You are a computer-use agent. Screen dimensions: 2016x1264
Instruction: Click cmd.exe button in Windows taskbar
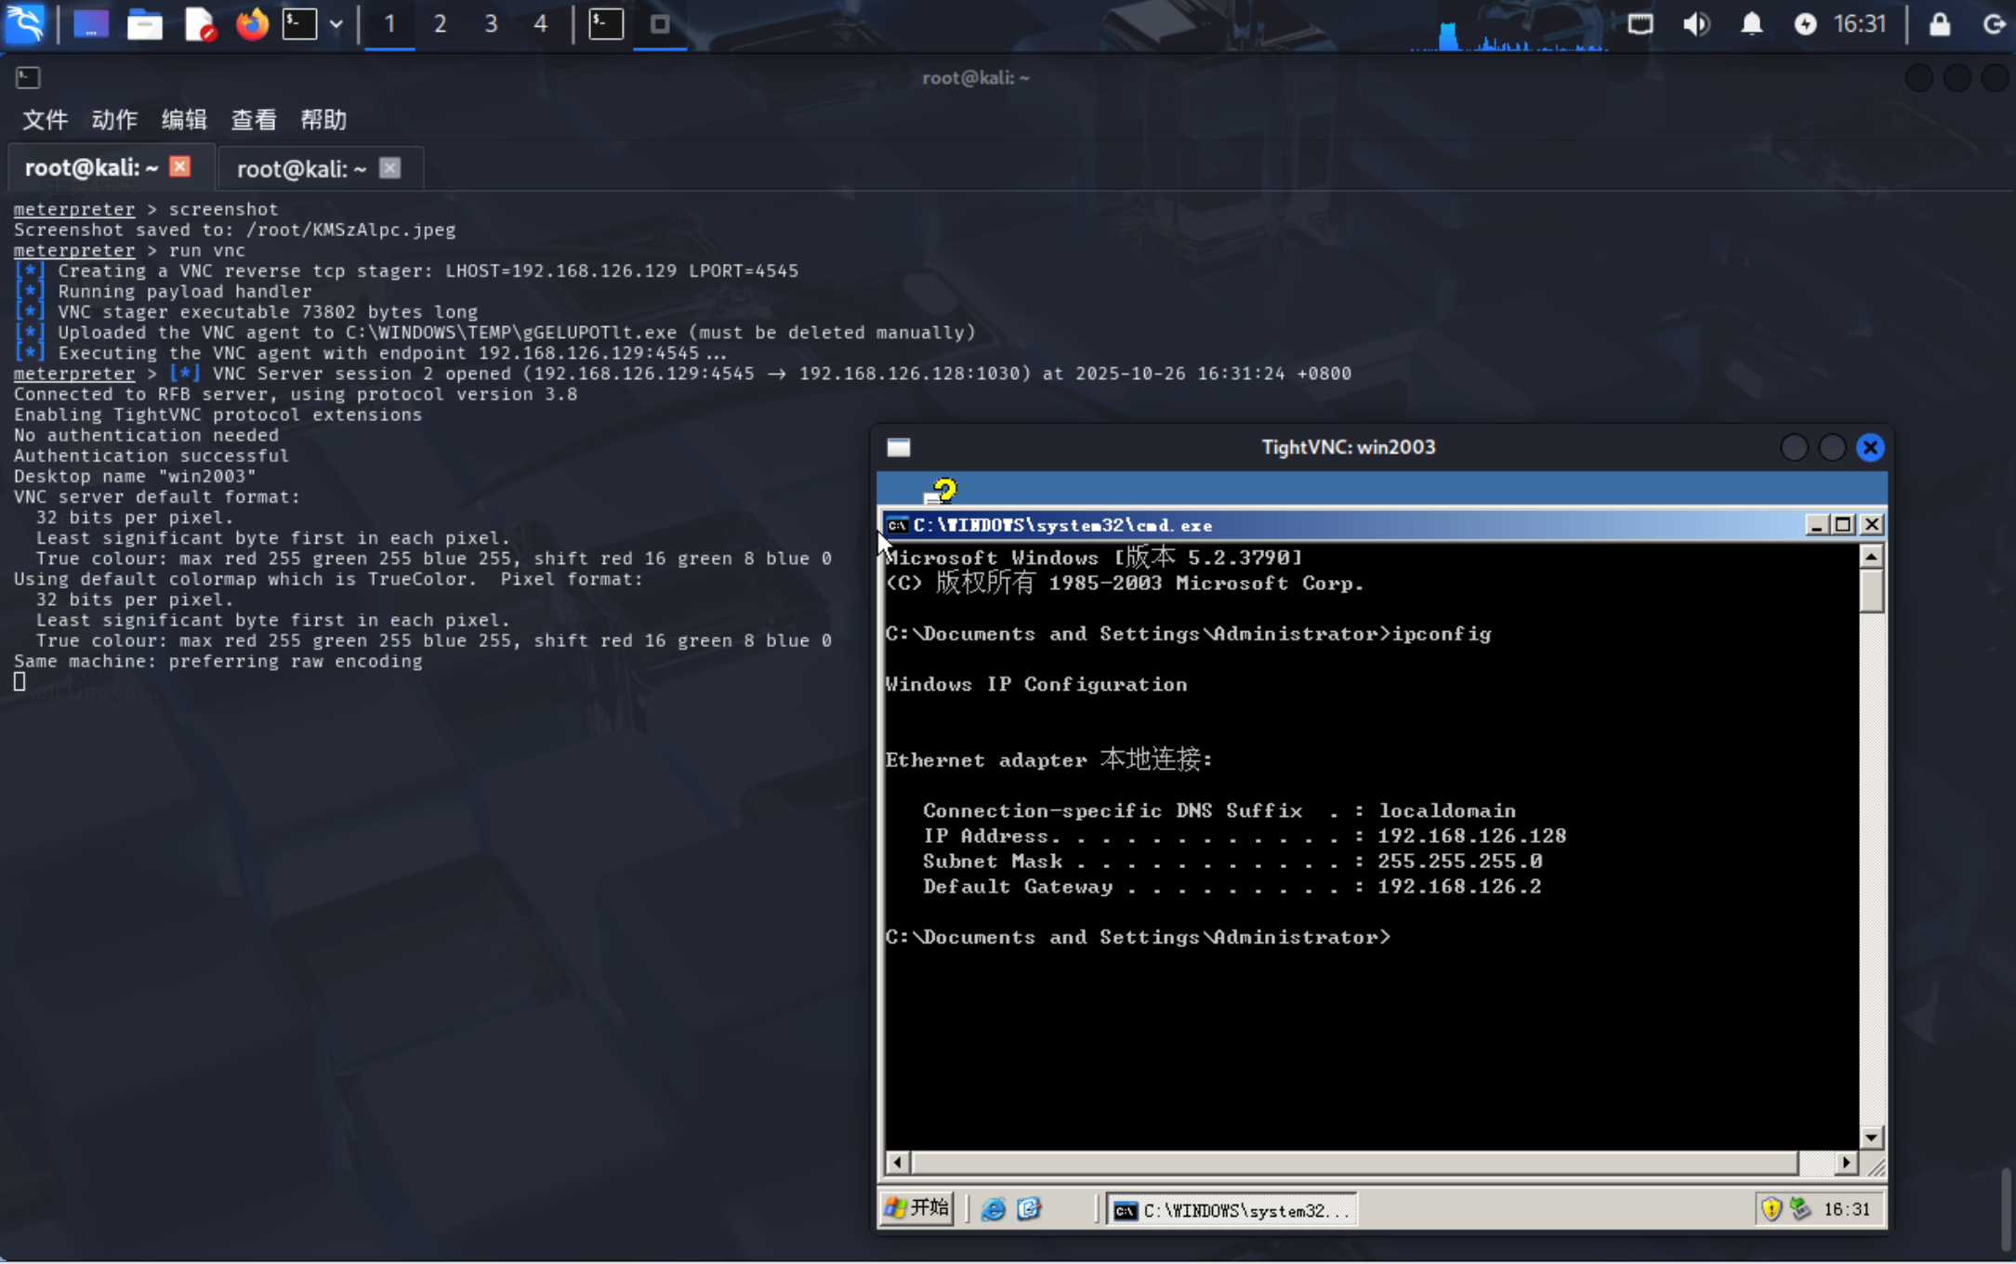tap(1232, 1210)
